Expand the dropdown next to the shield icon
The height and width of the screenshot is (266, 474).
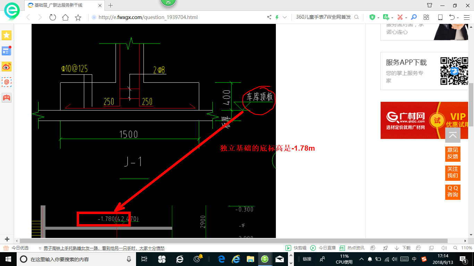(x=378, y=18)
